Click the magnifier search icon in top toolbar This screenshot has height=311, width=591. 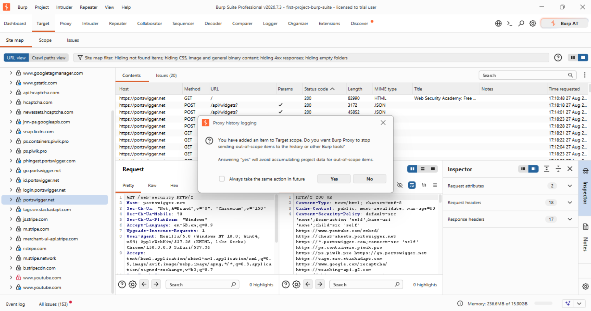[x=521, y=23]
